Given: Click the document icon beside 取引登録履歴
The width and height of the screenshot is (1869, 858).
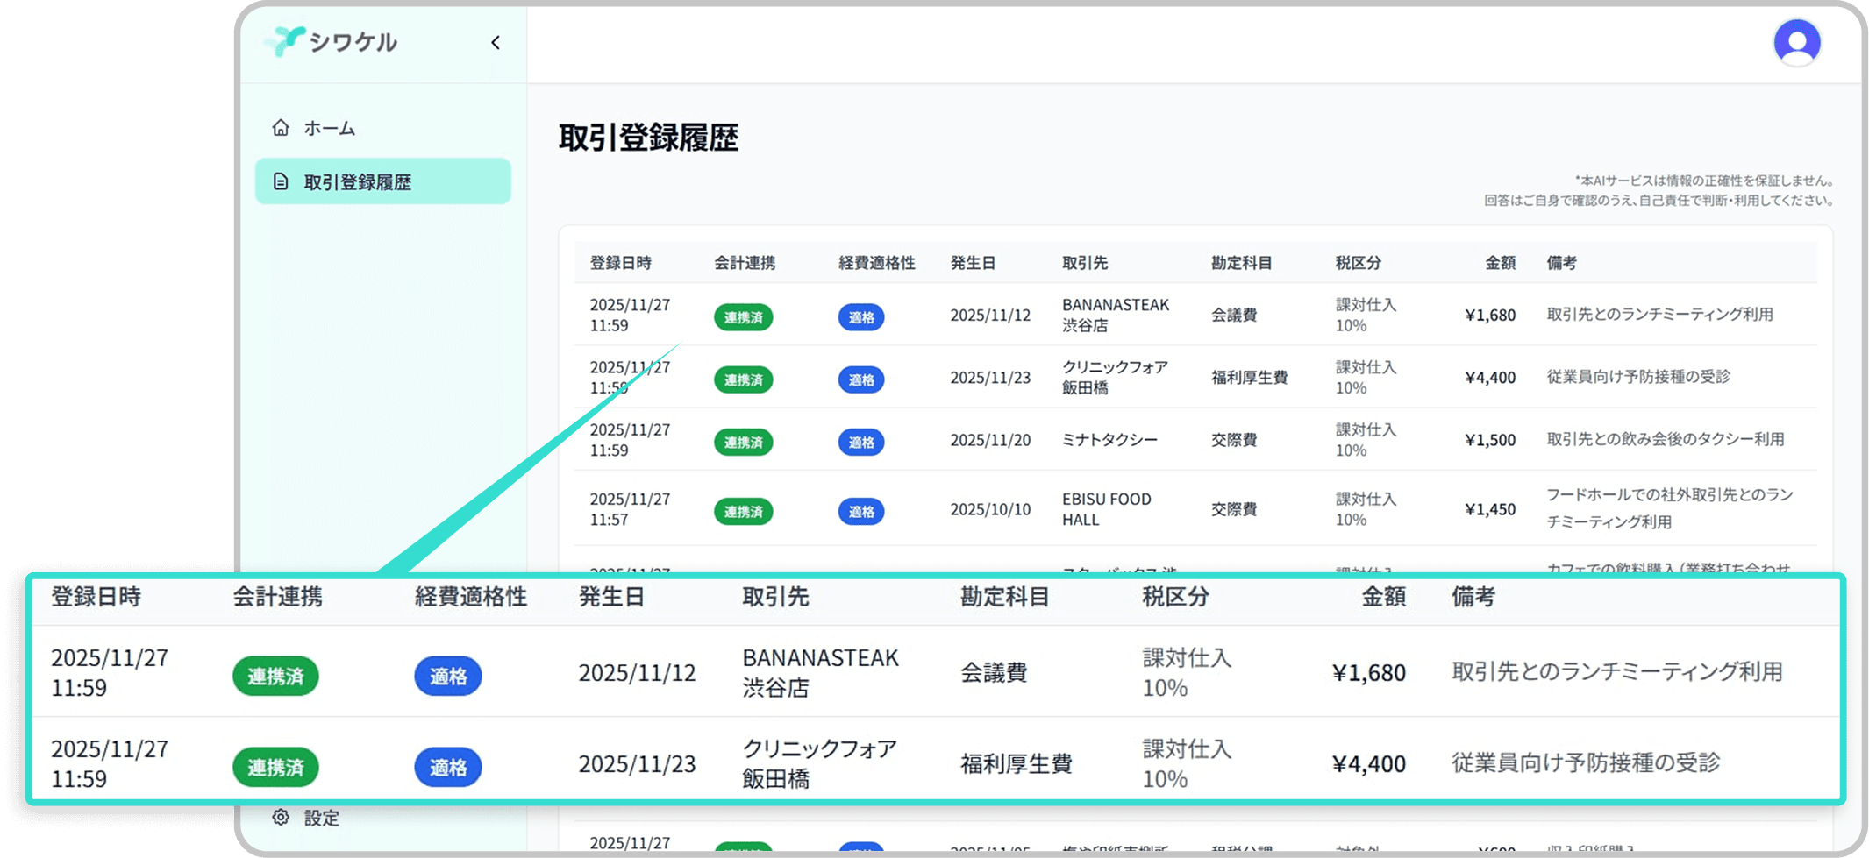Looking at the screenshot, I should tap(281, 181).
